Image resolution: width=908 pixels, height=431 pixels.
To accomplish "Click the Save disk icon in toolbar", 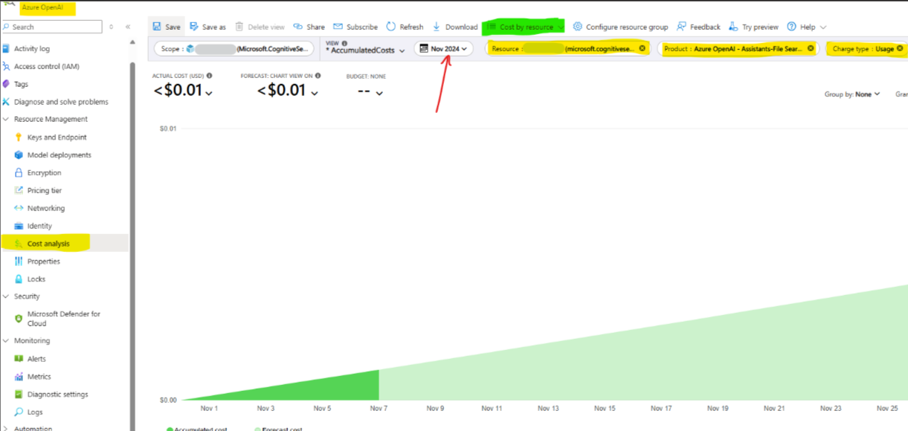I will (157, 27).
